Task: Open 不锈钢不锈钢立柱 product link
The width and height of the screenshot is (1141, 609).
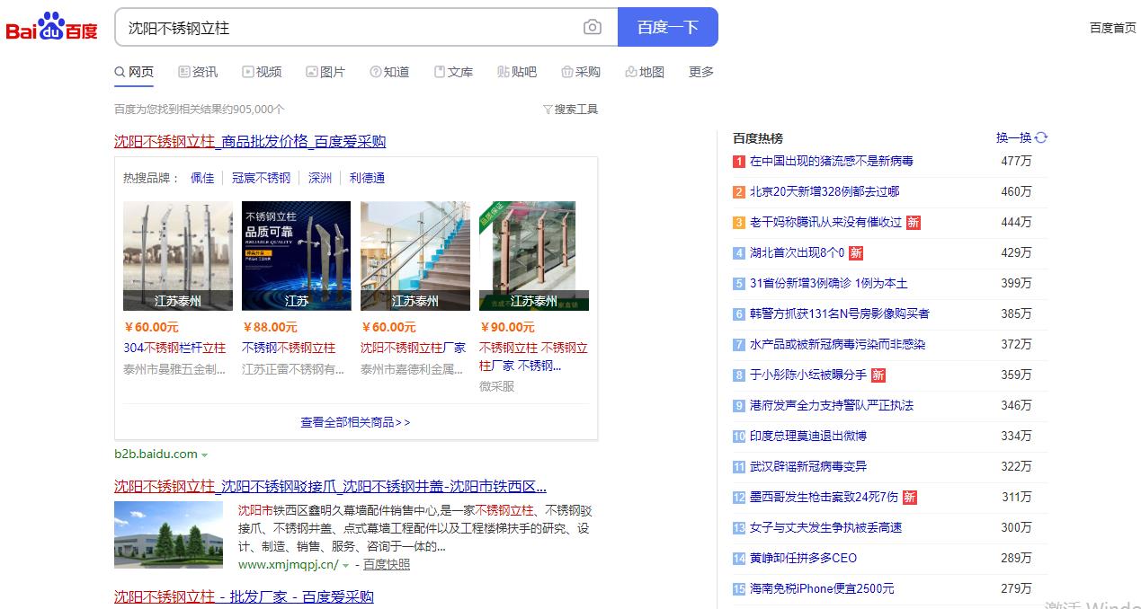Action: click(x=289, y=348)
